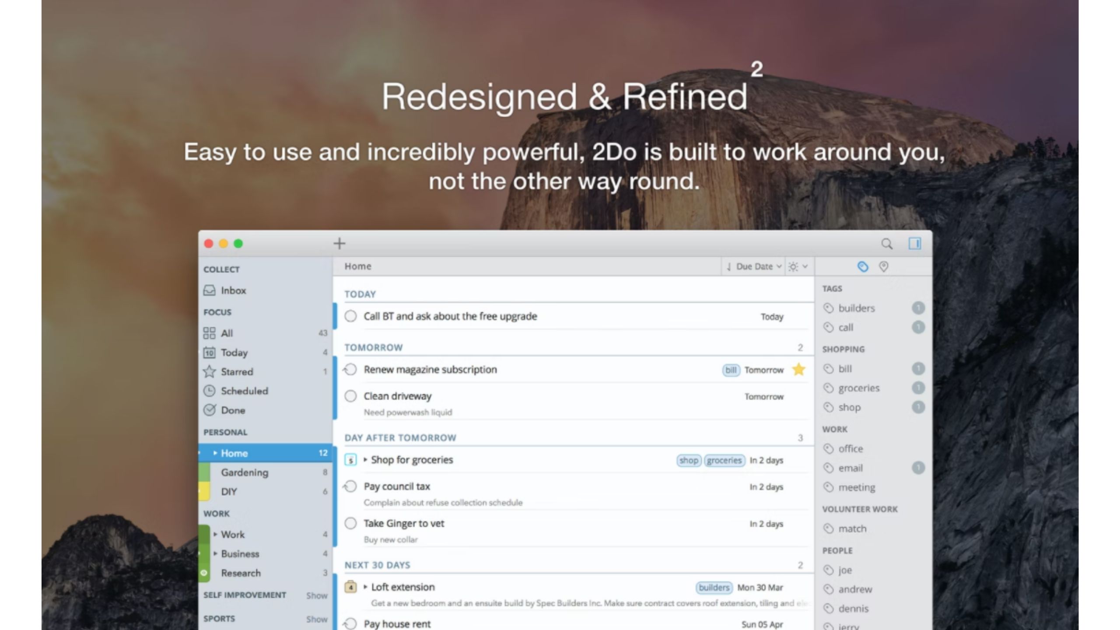Viewport: 1120px width, 630px height.
Task: Switch to the locations pin icon
Action: tap(884, 266)
